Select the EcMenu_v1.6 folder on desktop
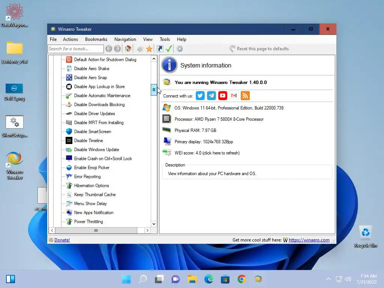 click(x=15, y=52)
